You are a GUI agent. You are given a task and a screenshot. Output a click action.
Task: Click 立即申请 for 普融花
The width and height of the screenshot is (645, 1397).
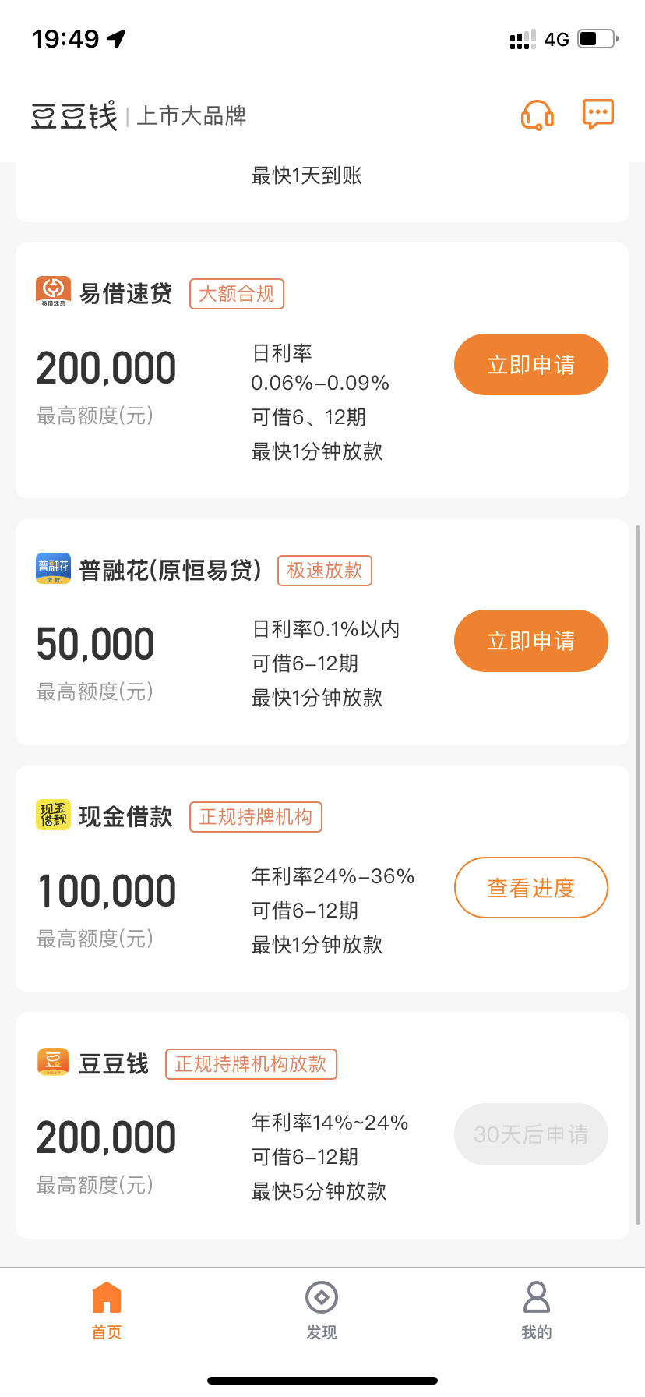531,641
